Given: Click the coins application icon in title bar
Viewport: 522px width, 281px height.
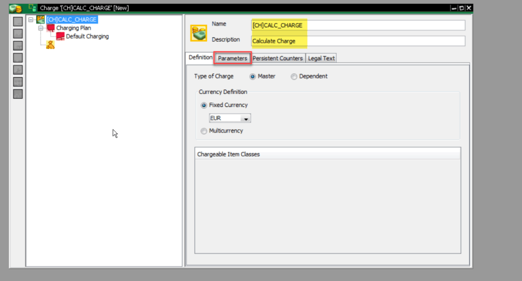Looking at the screenshot, I should click(x=16, y=8).
